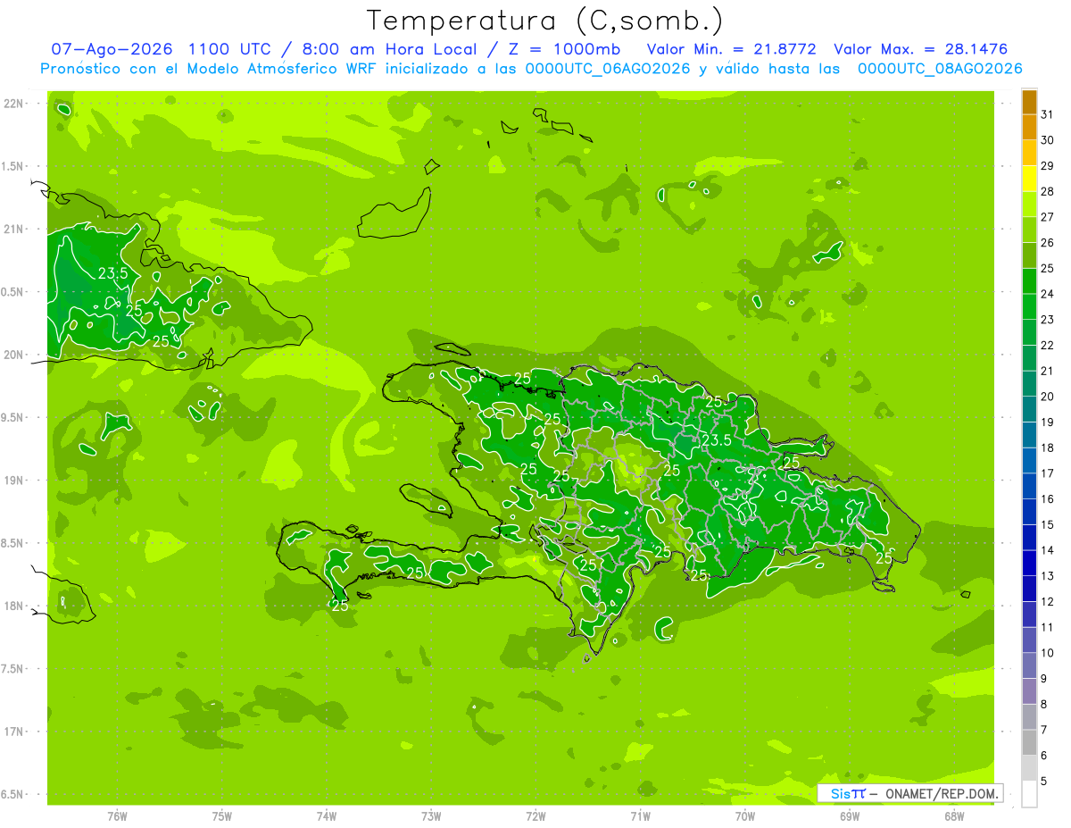The image size is (1071, 828).
Task: Click the 75W longitude axis label
Action: 222,815
